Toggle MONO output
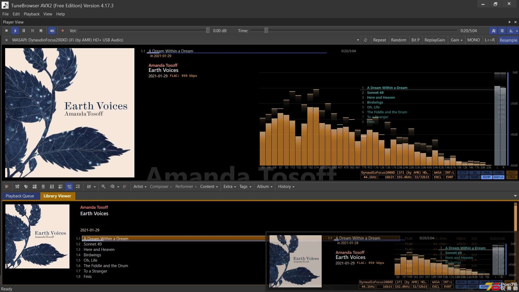The height and width of the screenshot is (292, 519). (473, 40)
